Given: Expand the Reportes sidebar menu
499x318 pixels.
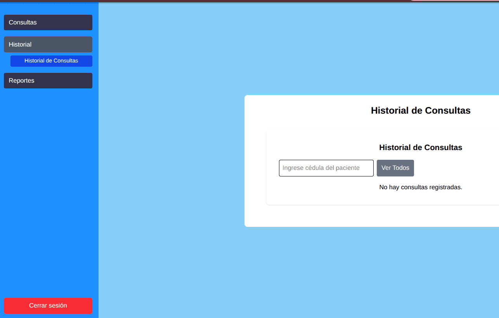Looking at the screenshot, I should coord(48,81).
